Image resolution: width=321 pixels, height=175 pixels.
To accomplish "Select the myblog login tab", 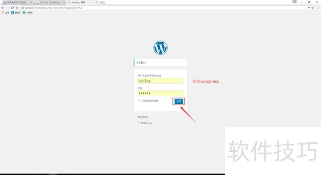I will (82, 2).
